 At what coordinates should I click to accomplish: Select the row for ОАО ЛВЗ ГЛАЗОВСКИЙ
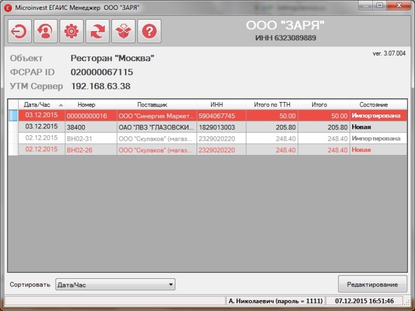tap(156, 127)
